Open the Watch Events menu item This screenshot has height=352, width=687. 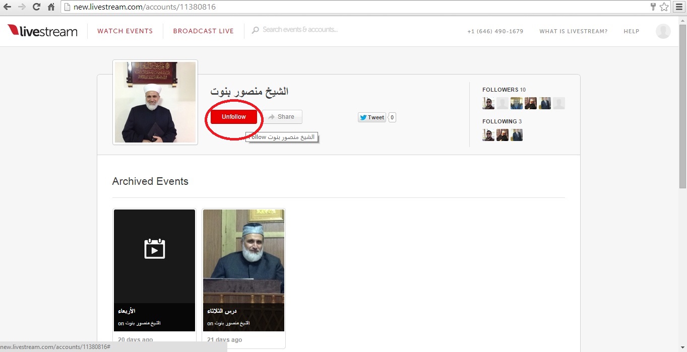pos(125,31)
